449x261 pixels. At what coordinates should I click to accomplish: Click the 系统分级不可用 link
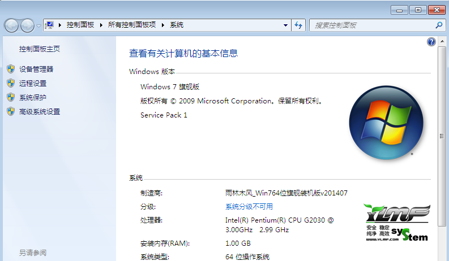pyautogui.click(x=249, y=207)
